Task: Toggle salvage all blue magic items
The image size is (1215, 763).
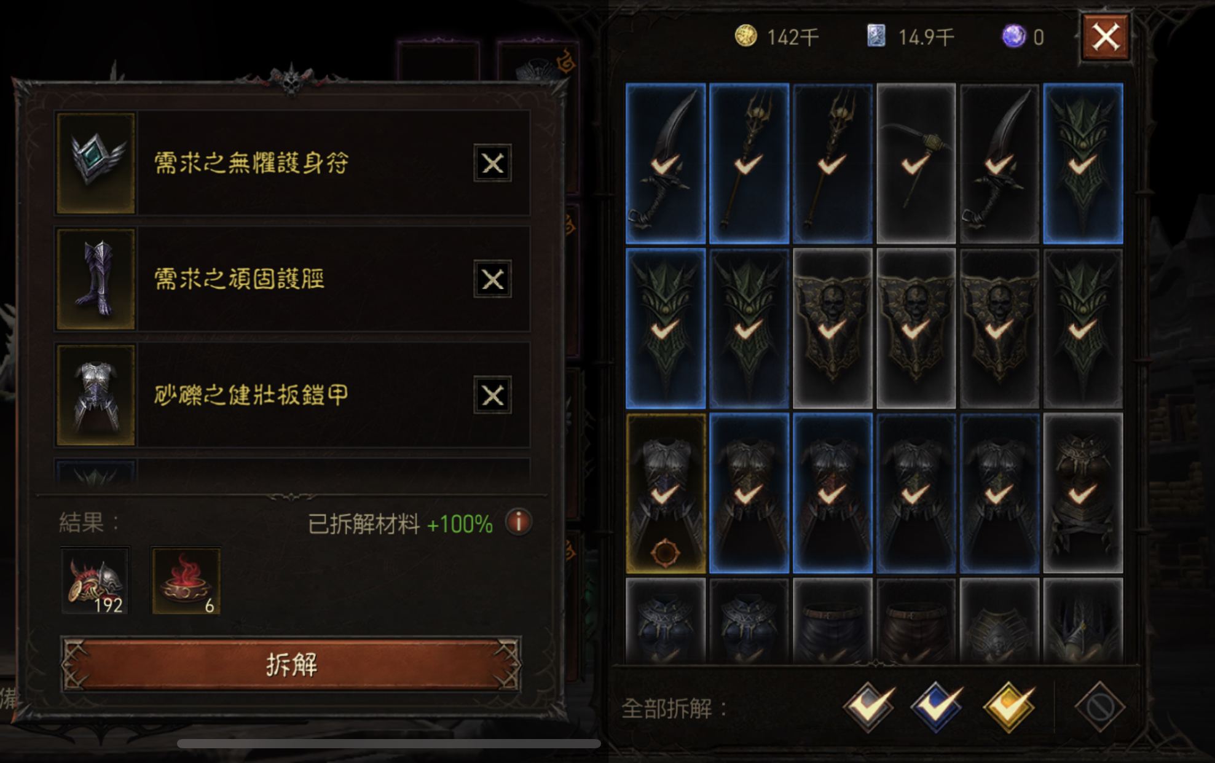Action: click(x=937, y=706)
